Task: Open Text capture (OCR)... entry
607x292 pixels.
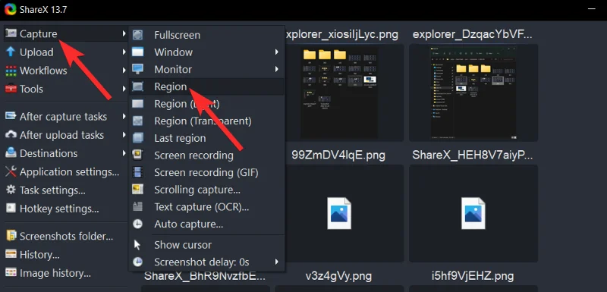Action: point(206,206)
